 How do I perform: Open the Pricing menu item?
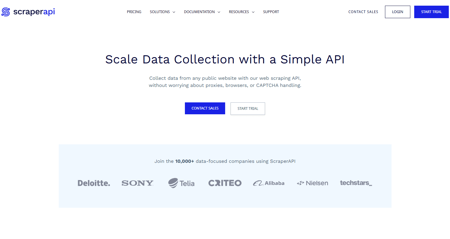(134, 12)
